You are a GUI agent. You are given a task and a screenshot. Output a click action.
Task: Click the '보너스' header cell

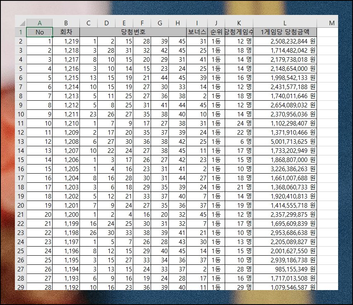tap(197, 32)
